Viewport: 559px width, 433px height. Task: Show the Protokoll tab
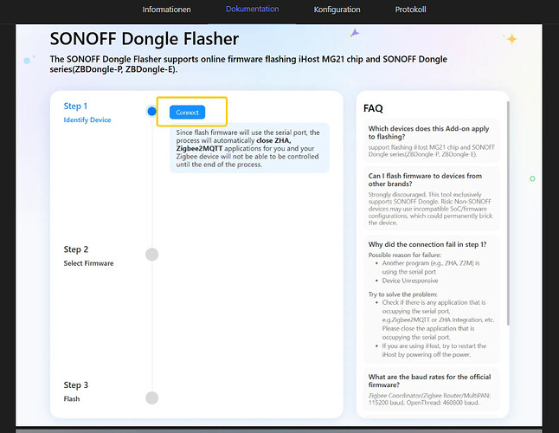[x=410, y=10]
